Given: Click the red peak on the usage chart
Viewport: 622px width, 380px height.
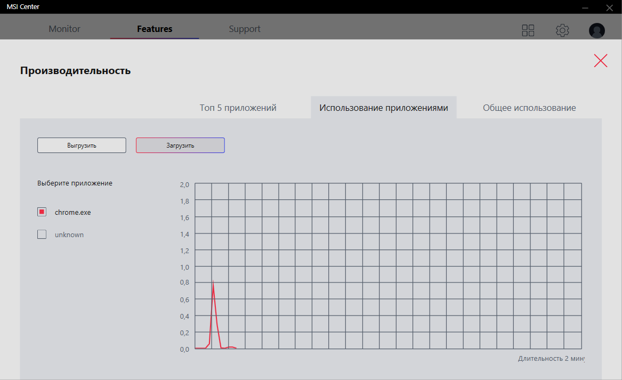Looking at the screenshot, I should tap(213, 282).
